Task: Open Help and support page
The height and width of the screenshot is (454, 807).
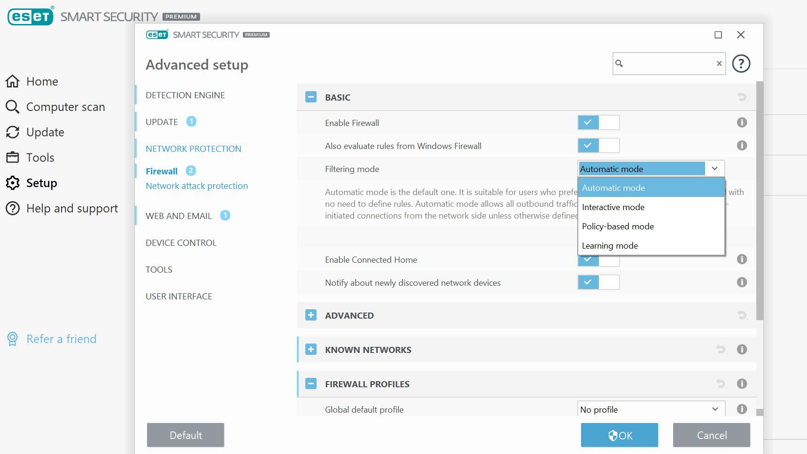Action: (x=72, y=208)
